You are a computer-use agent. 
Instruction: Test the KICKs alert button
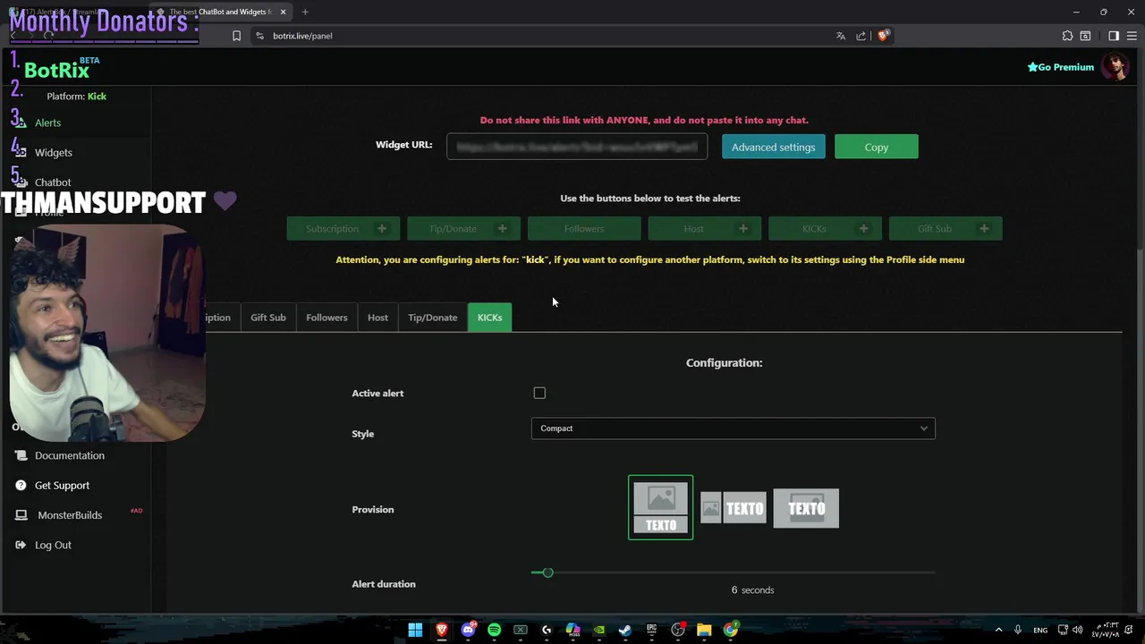(x=825, y=229)
